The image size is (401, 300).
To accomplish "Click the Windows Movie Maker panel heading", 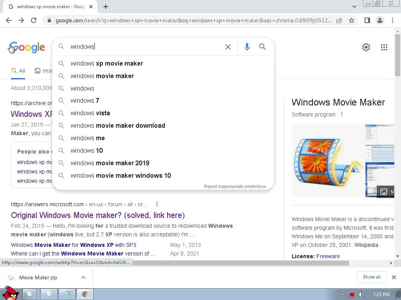I will (x=338, y=102).
